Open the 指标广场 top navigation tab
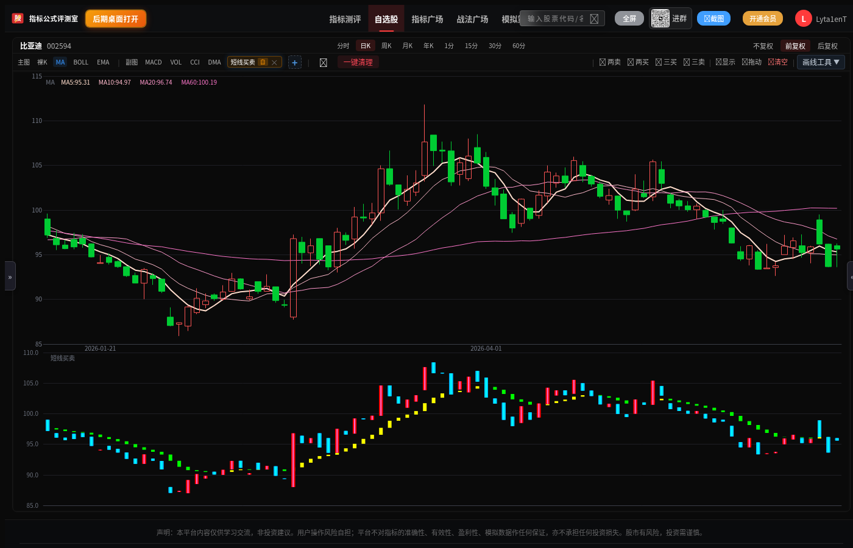This screenshot has width=853, height=548. 427,19
